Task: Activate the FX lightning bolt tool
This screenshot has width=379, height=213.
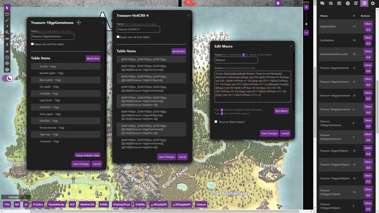Action: (7, 26)
